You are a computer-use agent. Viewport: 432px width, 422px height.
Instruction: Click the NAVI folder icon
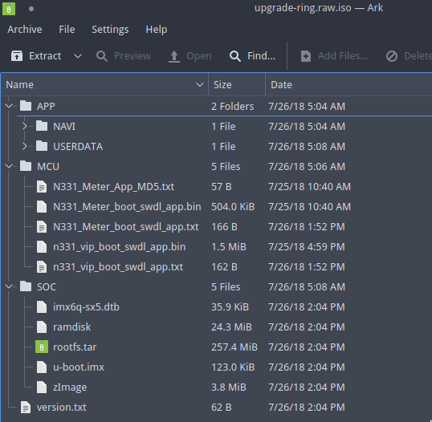(x=42, y=126)
